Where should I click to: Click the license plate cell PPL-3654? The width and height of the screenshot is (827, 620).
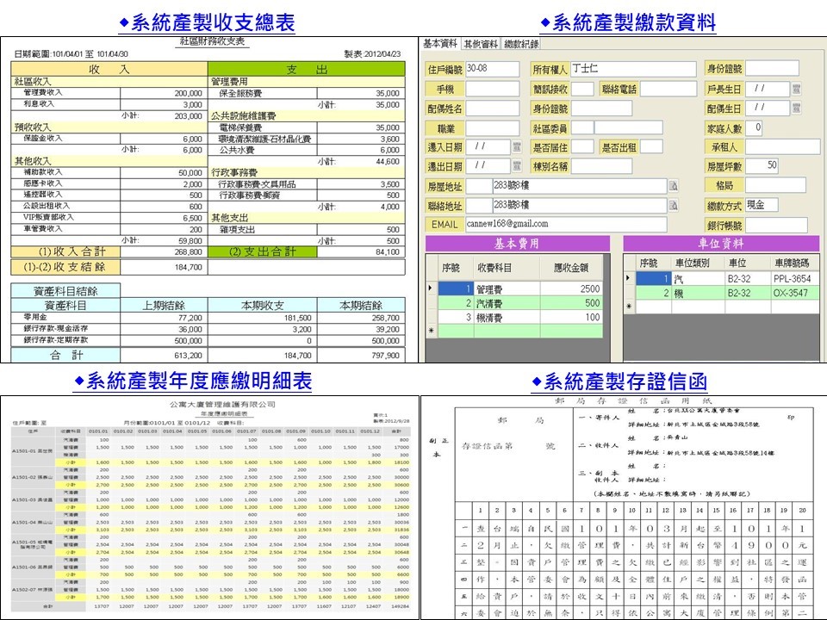795,278
